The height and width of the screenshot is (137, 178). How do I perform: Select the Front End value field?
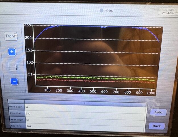[x=85, y=113]
